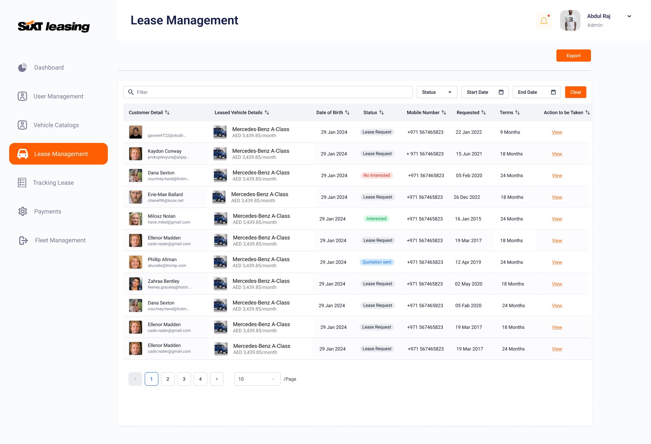Go to Vehicle Catalogs menu item
The image size is (651, 444).
point(56,125)
